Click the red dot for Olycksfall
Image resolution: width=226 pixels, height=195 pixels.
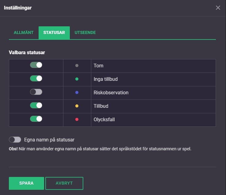[77, 119]
